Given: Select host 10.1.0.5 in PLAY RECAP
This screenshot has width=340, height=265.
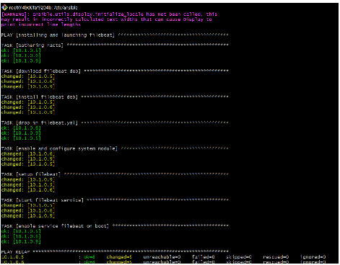Looking at the screenshot, I should click(12, 257).
